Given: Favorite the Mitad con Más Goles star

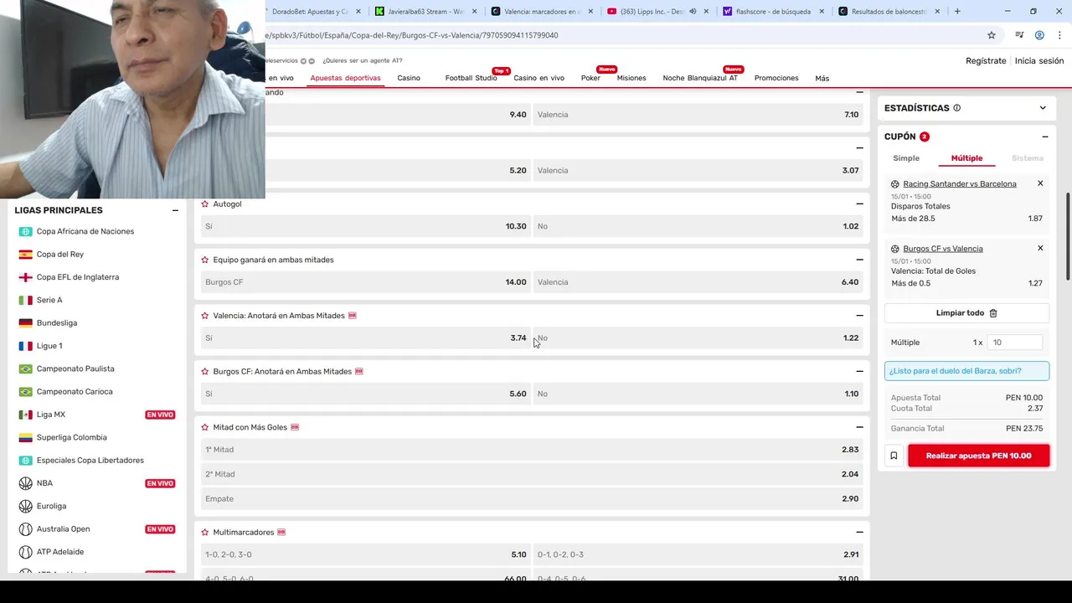Looking at the screenshot, I should (204, 427).
